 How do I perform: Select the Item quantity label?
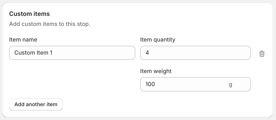tap(158, 40)
